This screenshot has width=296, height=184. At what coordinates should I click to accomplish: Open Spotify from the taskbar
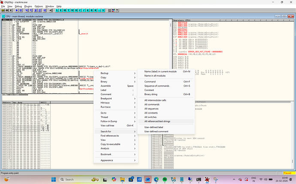(x=165, y=179)
